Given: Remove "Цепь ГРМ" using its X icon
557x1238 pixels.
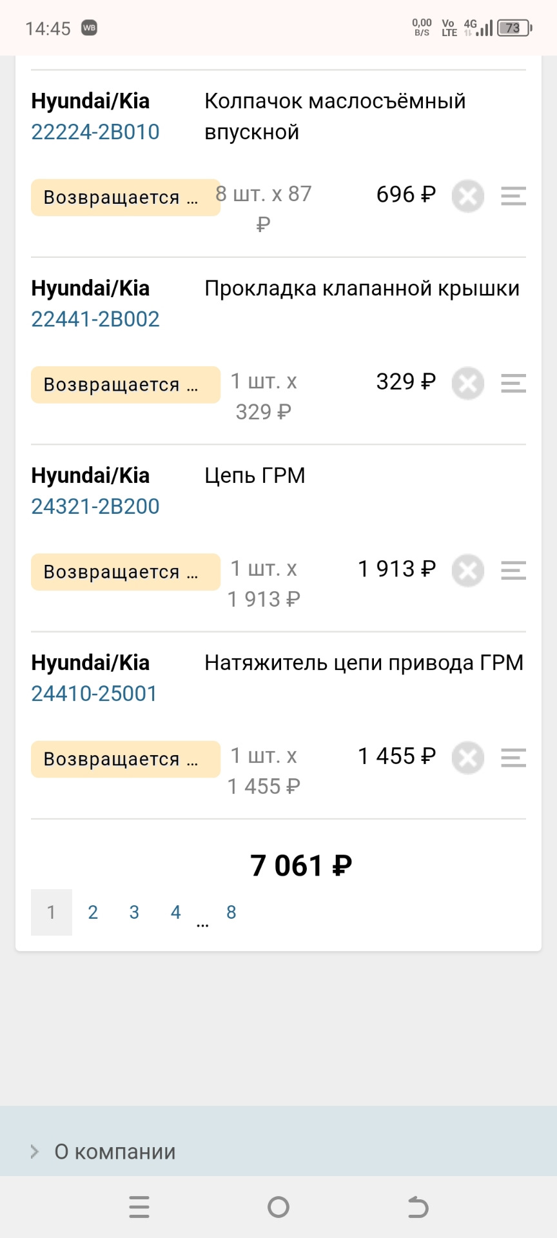Looking at the screenshot, I should coord(468,571).
